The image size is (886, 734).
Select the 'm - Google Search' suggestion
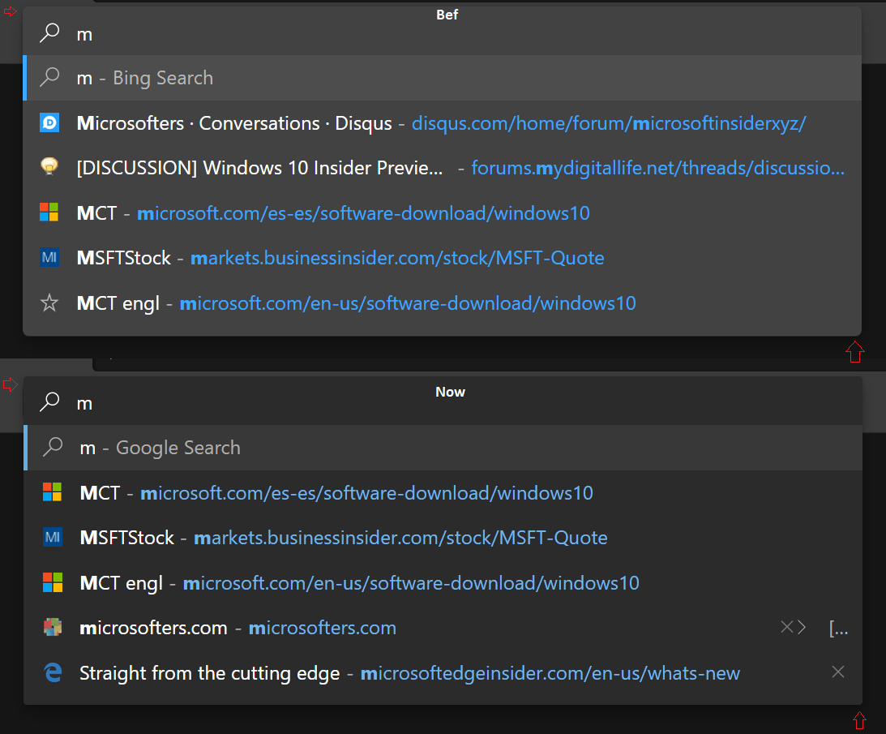coord(443,448)
